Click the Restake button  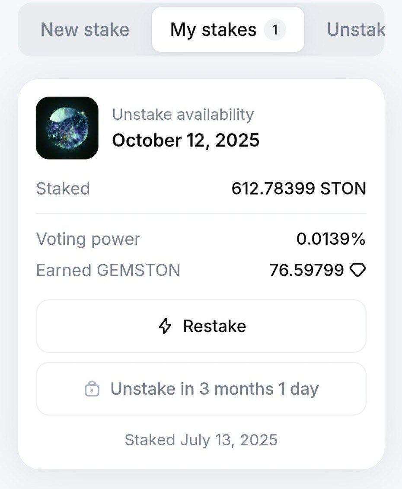(x=201, y=326)
